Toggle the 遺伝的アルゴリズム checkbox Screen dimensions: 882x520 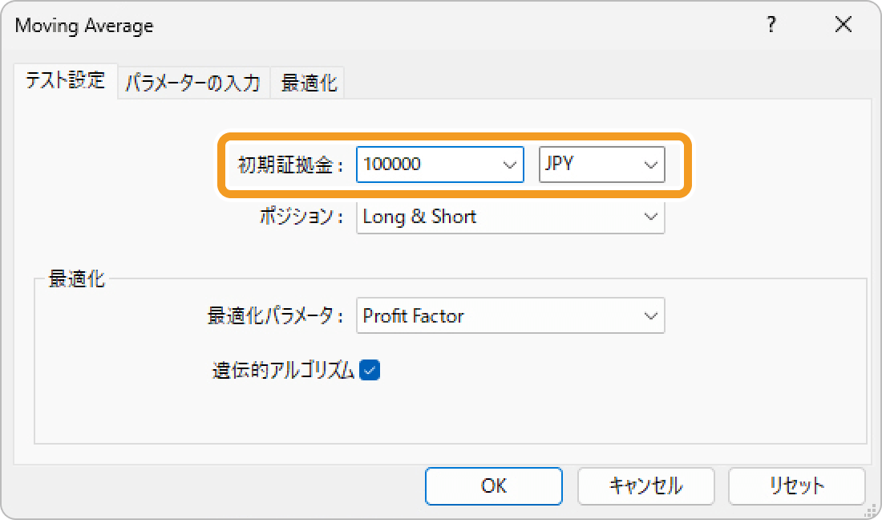[370, 370]
